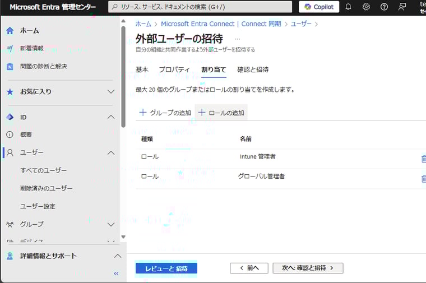Click the home icon in sidebar
This screenshot has height=283, width=426.
click(10, 31)
